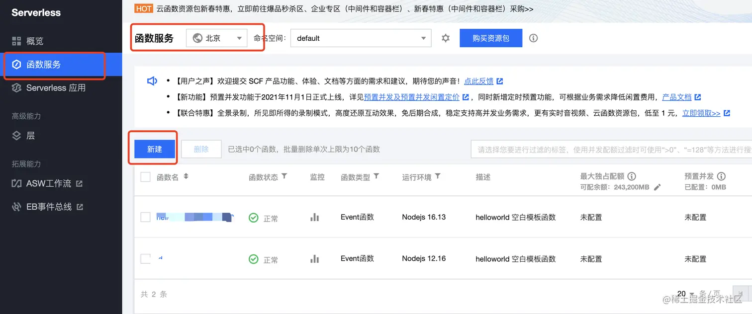Viewport: 752px width, 314px height.
Task: Click the 函数服务 hexagon icon
Action: point(16,65)
